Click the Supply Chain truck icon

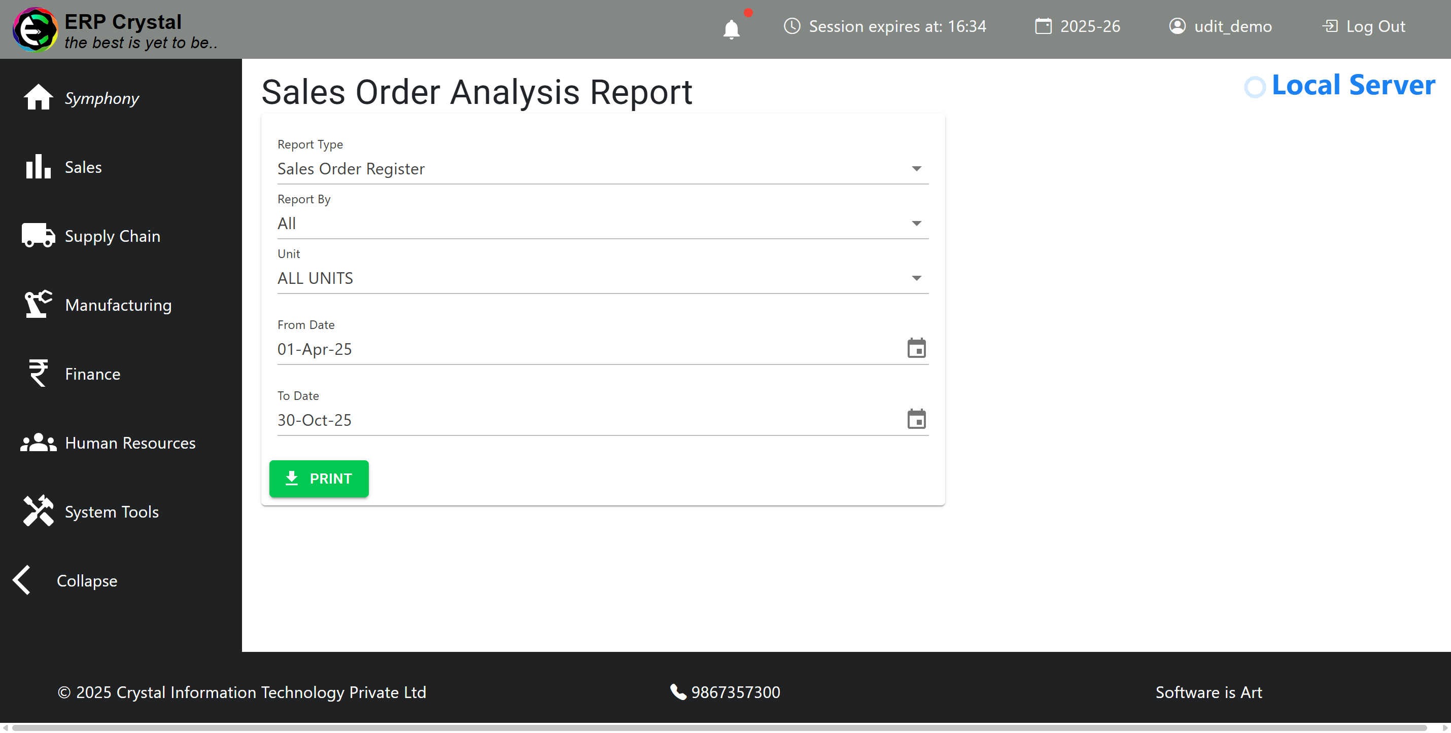click(x=38, y=235)
